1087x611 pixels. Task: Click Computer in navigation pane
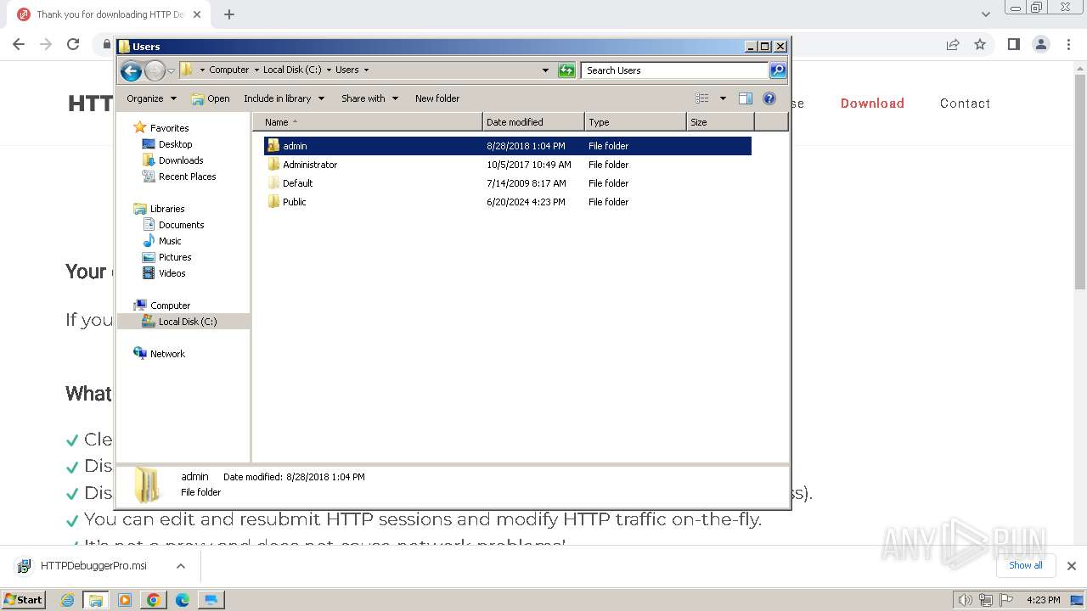point(170,305)
